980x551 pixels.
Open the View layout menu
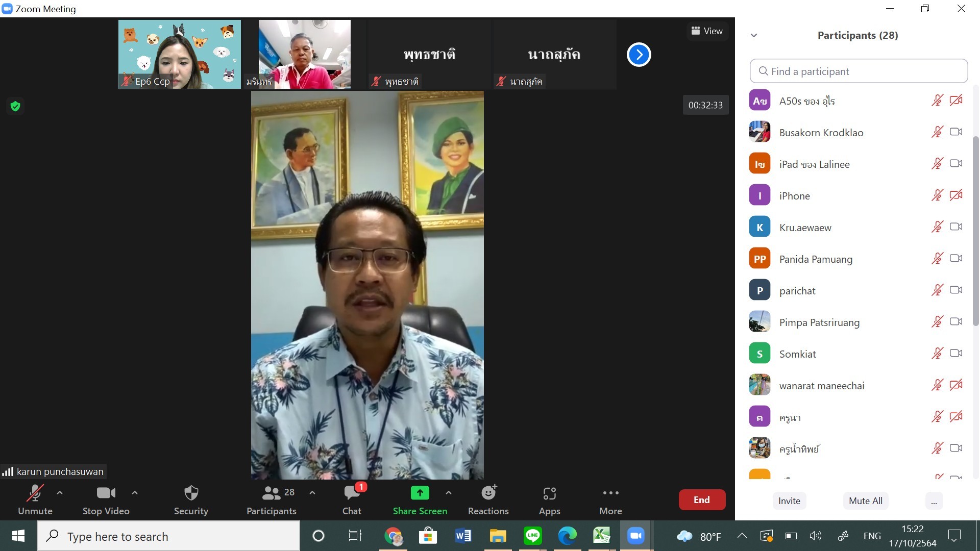tap(707, 31)
